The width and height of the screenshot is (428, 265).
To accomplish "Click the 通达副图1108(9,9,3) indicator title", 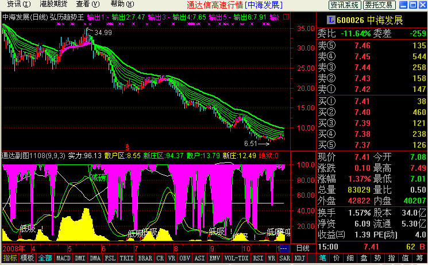I will pos(33,156).
